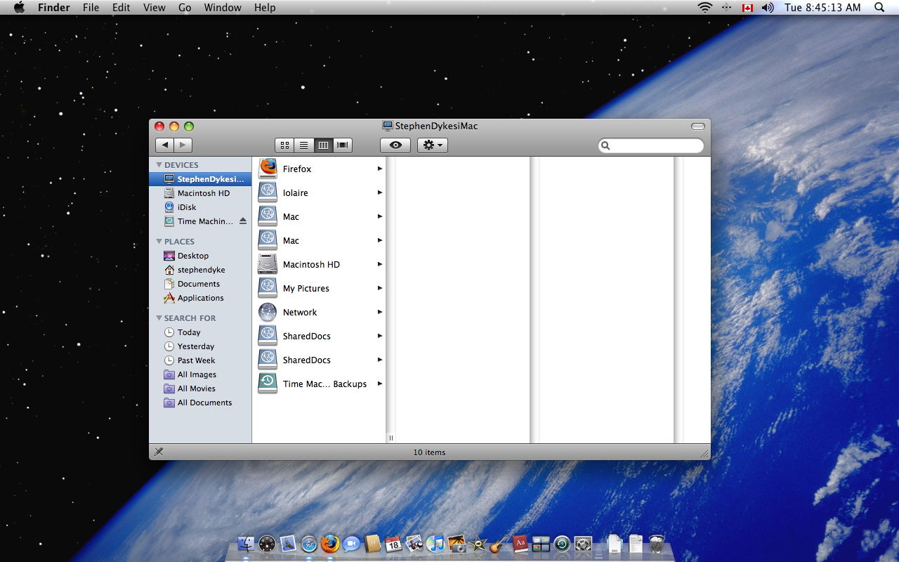
Task: Select Macintosh HD in the column list
Action: 320,264
